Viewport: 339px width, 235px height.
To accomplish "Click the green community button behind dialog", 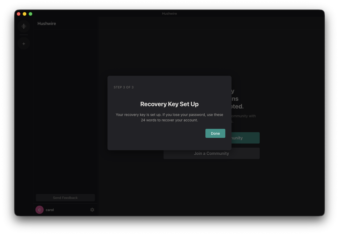I will click(245, 138).
